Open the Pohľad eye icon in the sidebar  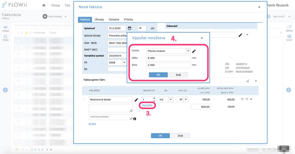coord(5,27)
